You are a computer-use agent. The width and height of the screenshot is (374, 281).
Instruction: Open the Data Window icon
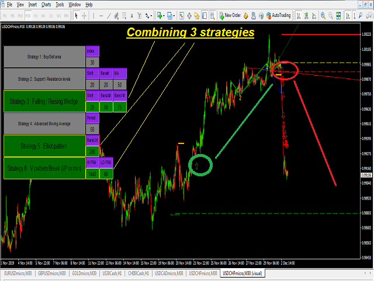pos(189,16)
